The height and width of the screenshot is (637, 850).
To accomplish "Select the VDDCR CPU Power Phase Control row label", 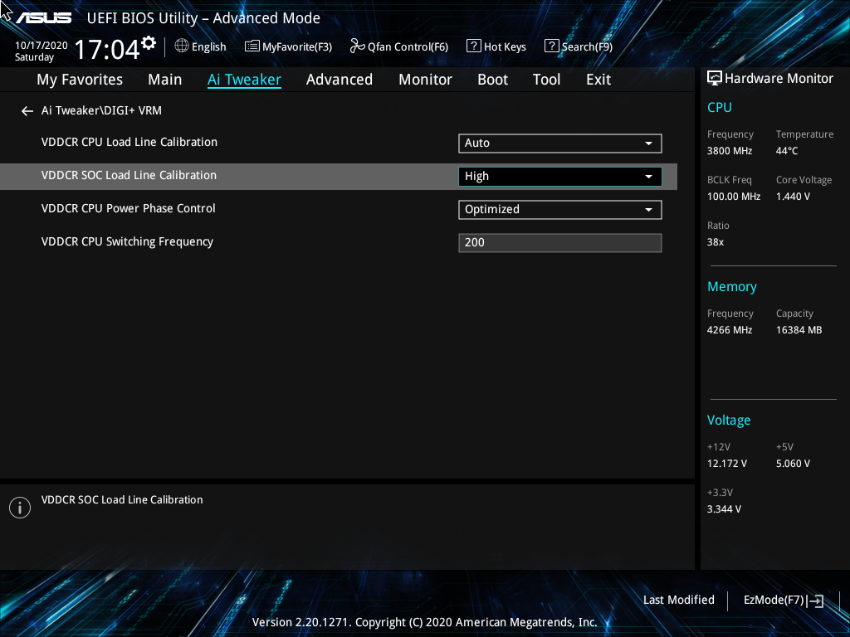I will (x=129, y=208).
